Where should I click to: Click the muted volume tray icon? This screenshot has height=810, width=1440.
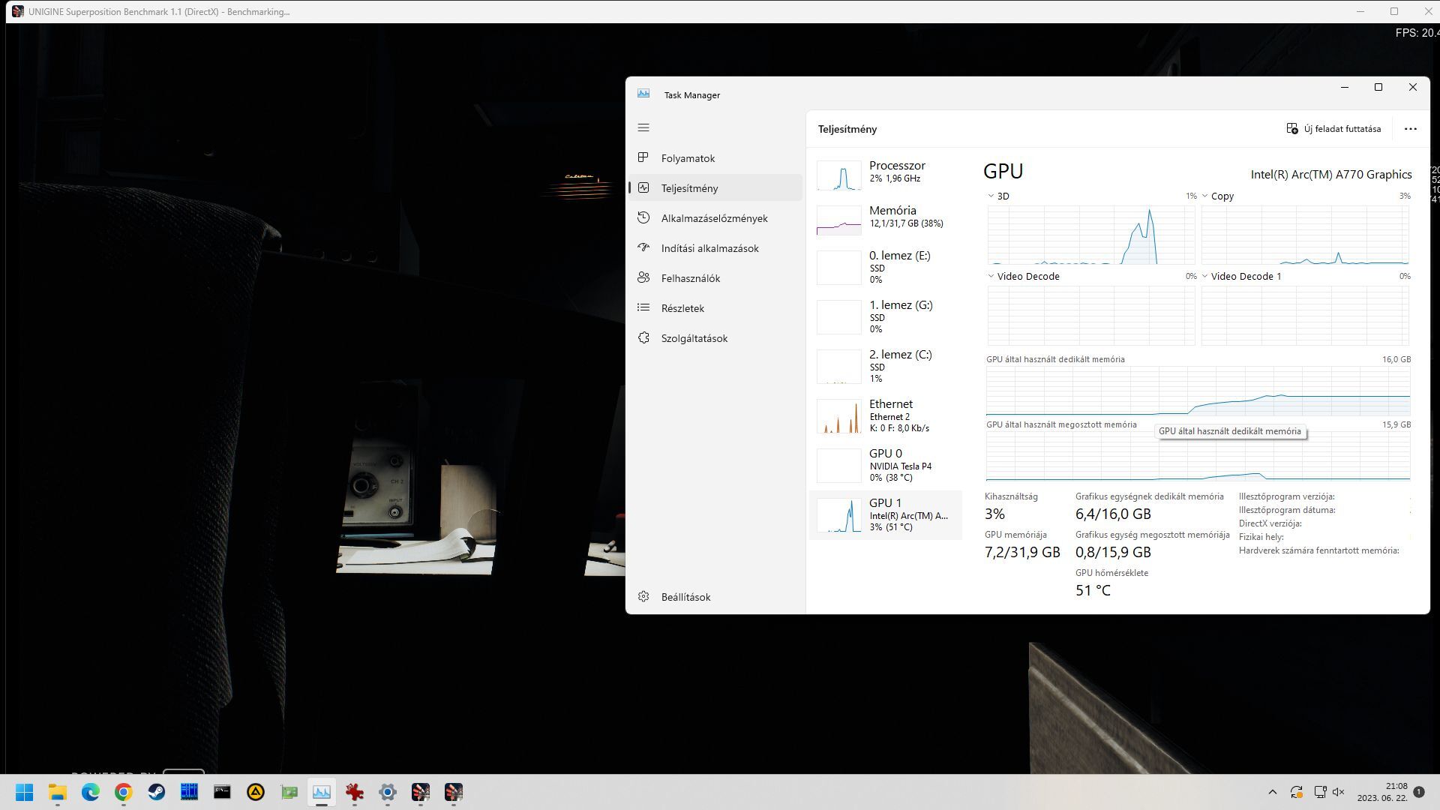click(x=1339, y=792)
